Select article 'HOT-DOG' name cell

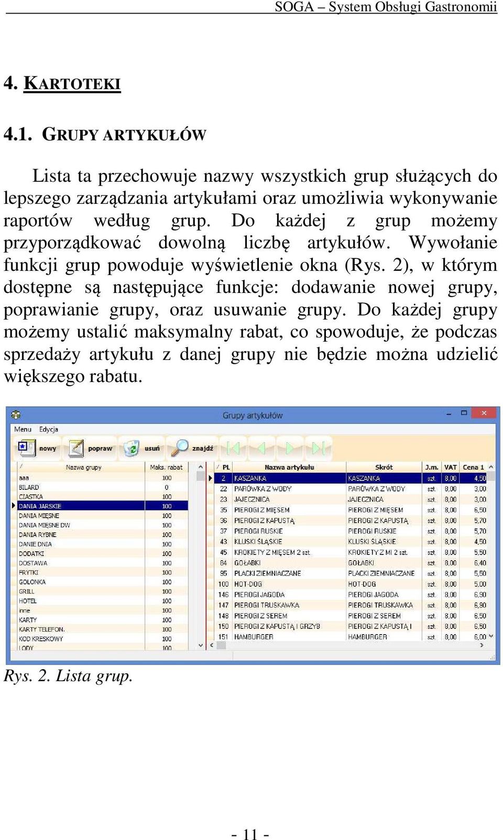pyautogui.click(x=289, y=584)
